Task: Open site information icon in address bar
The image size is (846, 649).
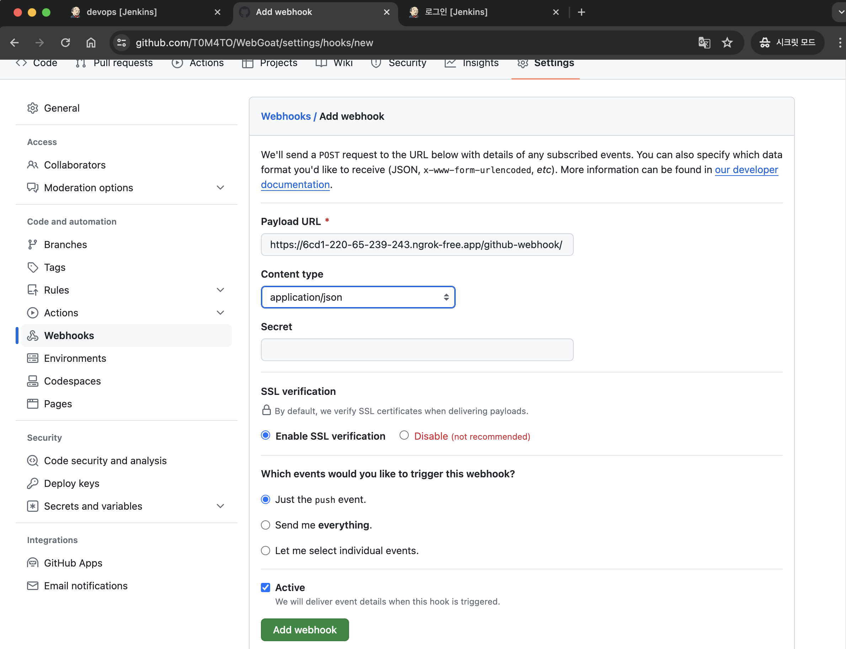Action: [x=122, y=43]
